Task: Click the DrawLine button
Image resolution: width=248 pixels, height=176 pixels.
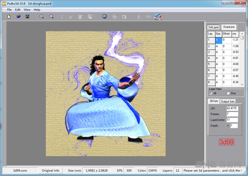Action: (229, 27)
